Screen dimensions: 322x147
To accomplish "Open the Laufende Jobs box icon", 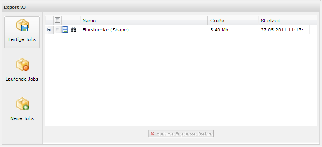I will coord(22,64).
